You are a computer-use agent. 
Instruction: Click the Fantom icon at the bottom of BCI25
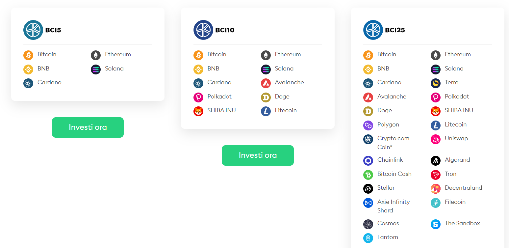[x=368, y=238]
